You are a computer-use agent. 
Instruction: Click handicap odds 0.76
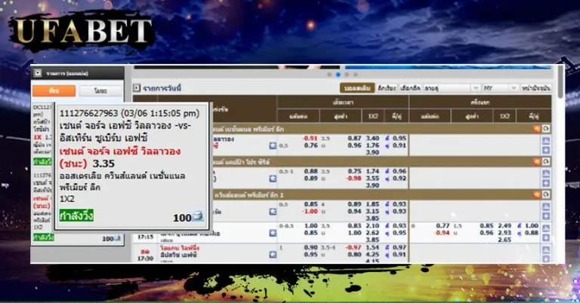click(310, 145)
